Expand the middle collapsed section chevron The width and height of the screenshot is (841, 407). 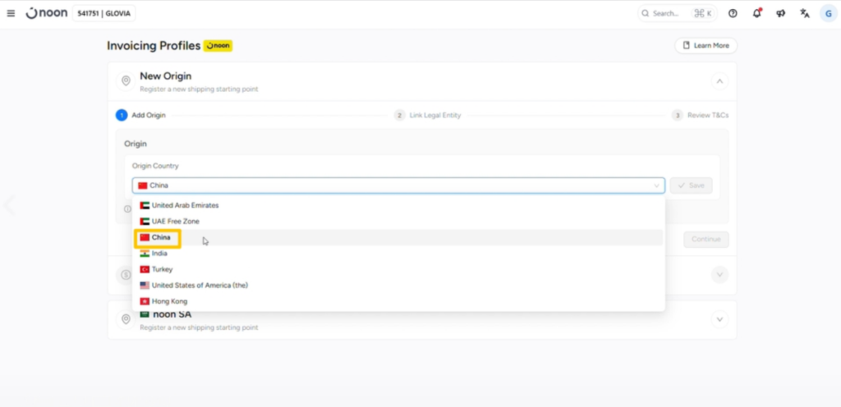719,275
